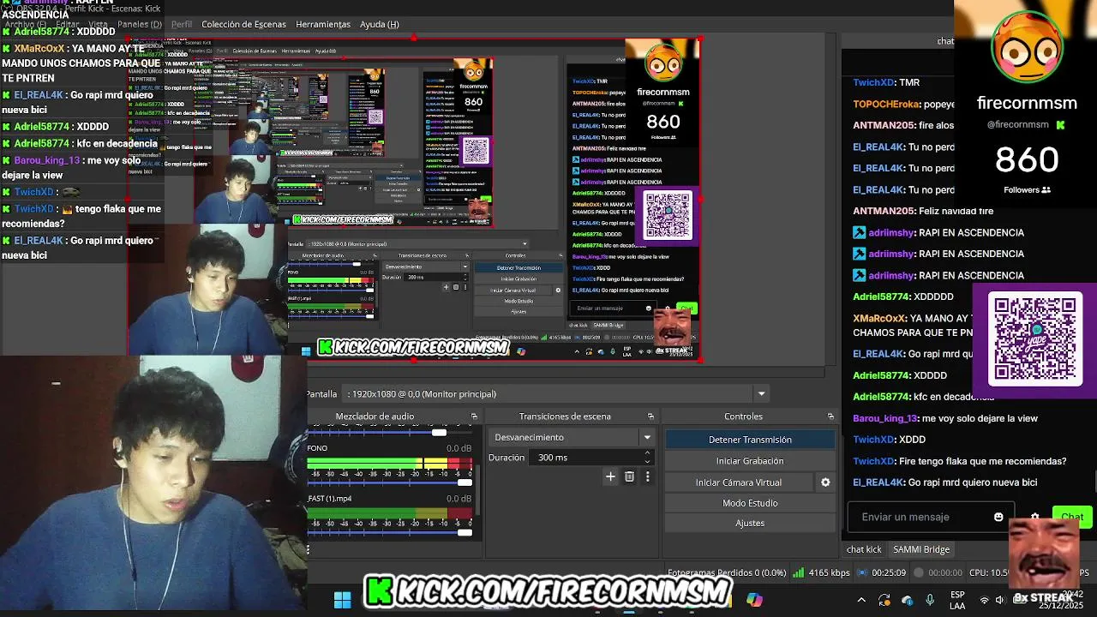
Task: Open Ajustes settings
Action: (750, 523)
